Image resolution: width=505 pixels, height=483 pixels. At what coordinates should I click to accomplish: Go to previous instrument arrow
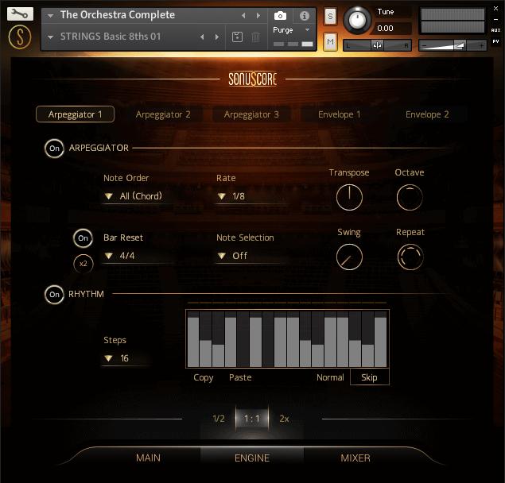pyautogui.click(x=243, y=15)
